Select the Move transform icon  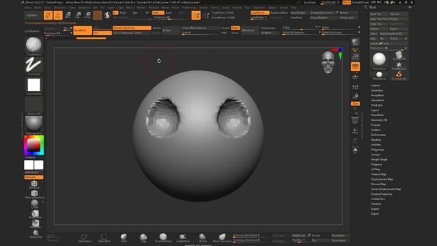tap(68, 15)
